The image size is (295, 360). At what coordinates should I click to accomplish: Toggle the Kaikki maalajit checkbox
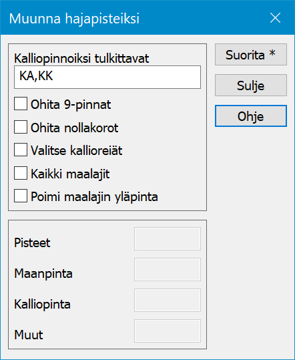pos(21,173)
